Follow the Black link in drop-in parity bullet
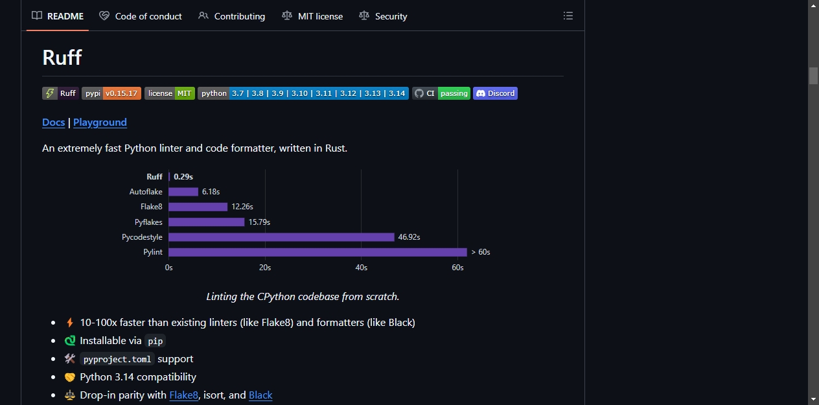Screen dimensions: 819x405 260,395
